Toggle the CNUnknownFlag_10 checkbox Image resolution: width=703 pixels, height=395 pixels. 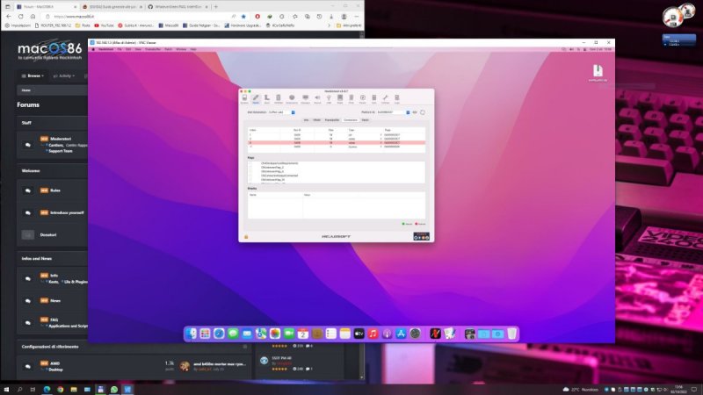pyautogui.click(x=250, y=180)
